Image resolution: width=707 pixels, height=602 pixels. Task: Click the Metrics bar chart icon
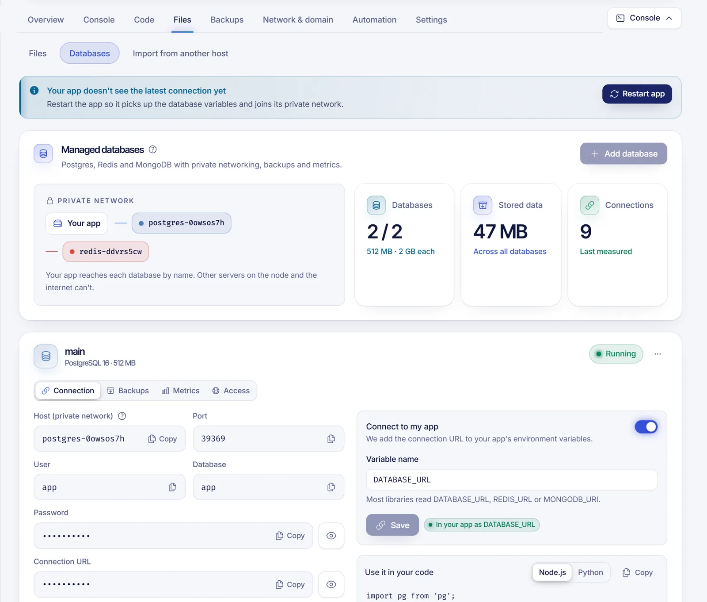point(165,391)
